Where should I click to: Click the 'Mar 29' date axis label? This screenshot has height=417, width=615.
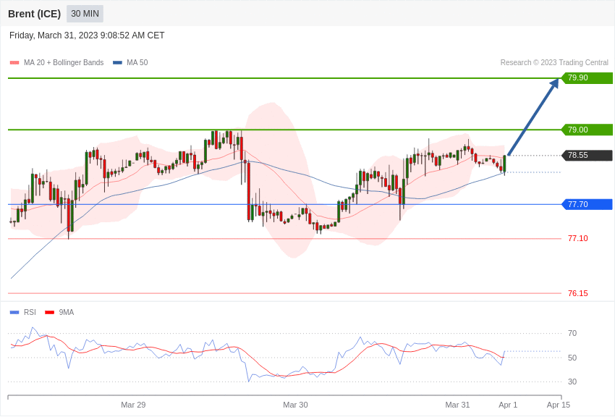pos(133,405)
